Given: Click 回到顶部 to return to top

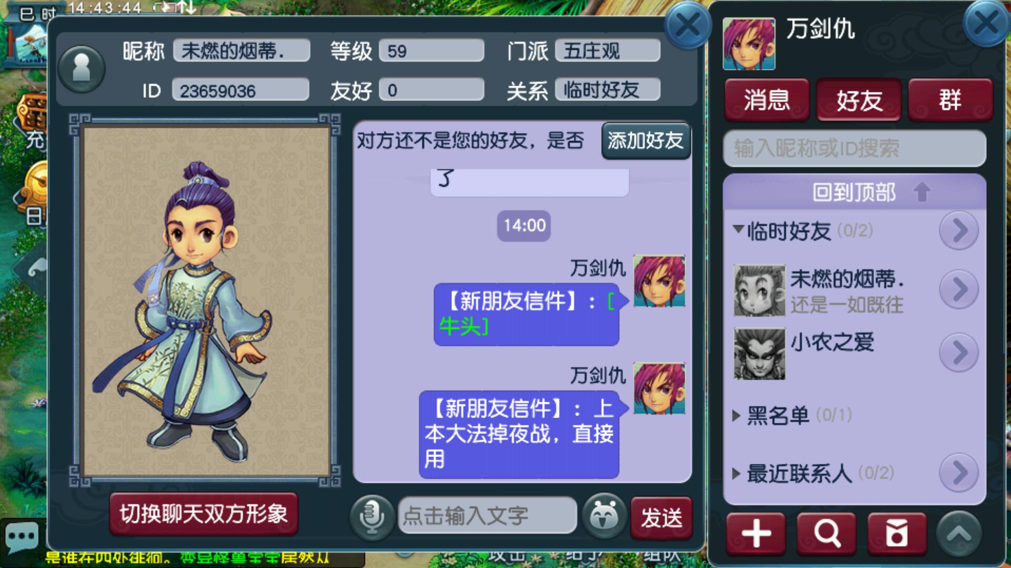Looking at the screenshot, I should coord(854,192).
